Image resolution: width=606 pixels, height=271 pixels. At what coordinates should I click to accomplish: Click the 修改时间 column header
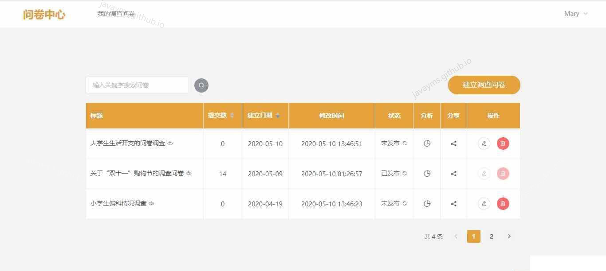point(332,116)
